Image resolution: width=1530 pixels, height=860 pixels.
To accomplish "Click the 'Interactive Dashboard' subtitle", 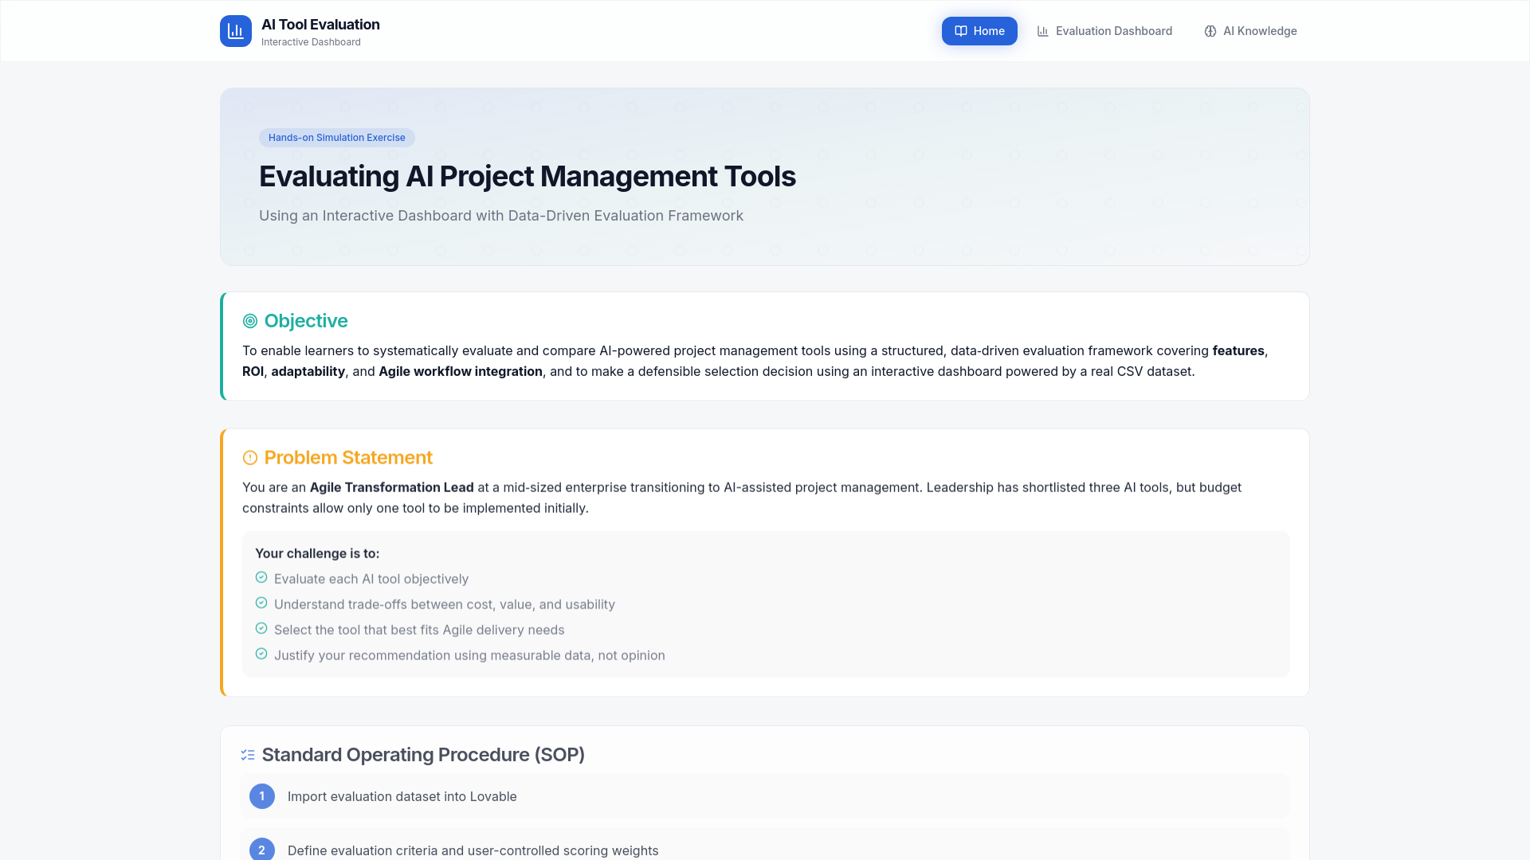I will pos(311,42).
